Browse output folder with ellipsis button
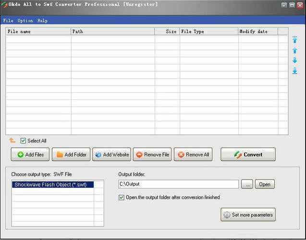This screenshot has height=240, width=306. (x=247, y=184)
